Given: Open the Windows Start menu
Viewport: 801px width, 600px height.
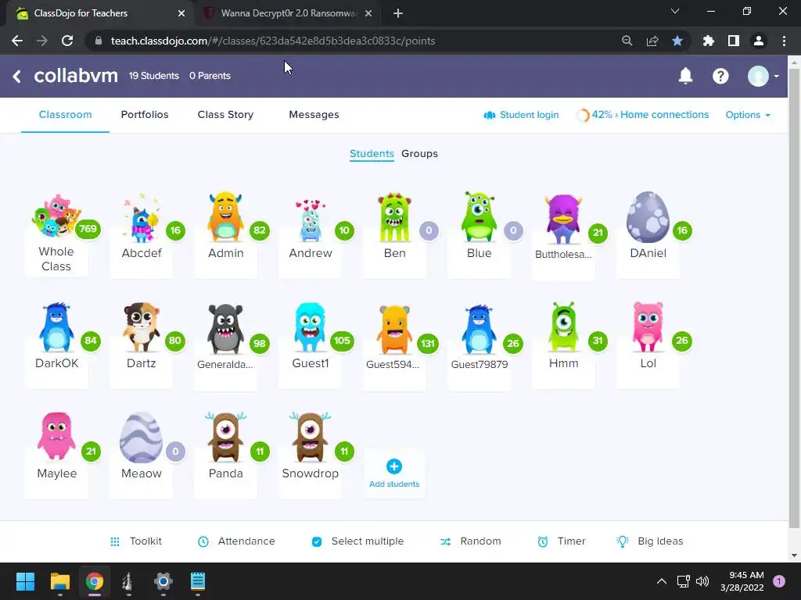Looking at the screenshot, I should pyautogui.click(x=25, y=581).
